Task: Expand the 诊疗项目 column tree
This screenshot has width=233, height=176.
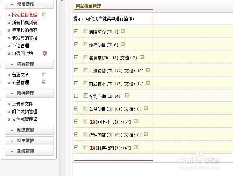Action: pyautogui.click(x=76, y=44)
